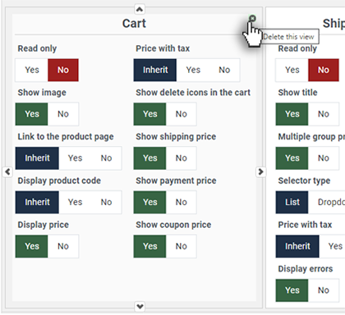Turn off Show delete icons in the cart
Screen dimensions: 345x315
click(x=181, y=114)
